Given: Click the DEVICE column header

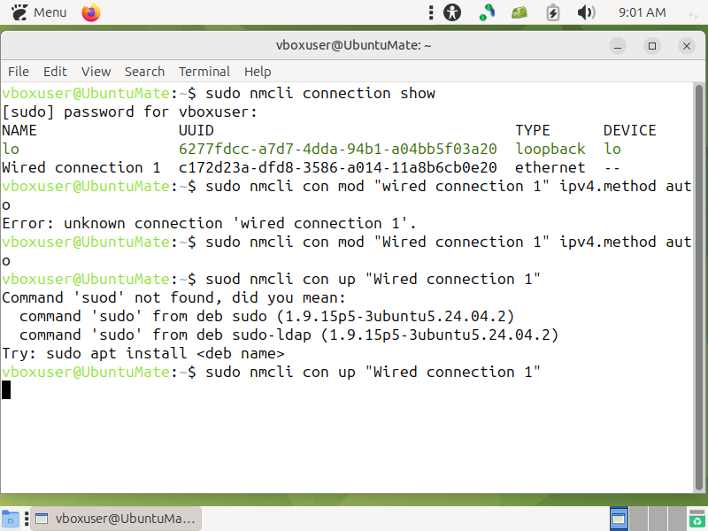Looking at the screenshot, I should coord(630,130).
